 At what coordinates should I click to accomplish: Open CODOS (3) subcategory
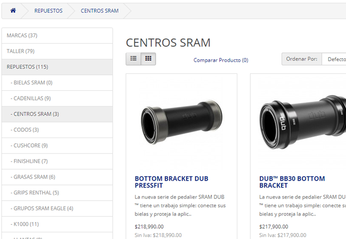point(57,130)
